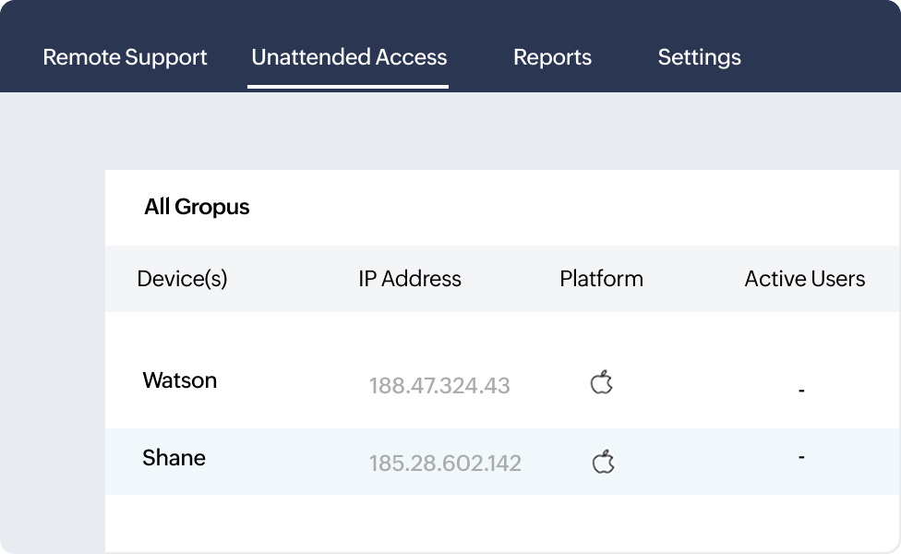The height and width of the screenshot is (554, 901).
Task: Click the Platform column header
Action: click(601, 279)
